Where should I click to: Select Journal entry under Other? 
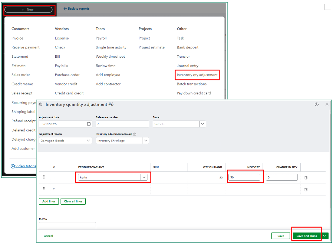tap(188, 66)
